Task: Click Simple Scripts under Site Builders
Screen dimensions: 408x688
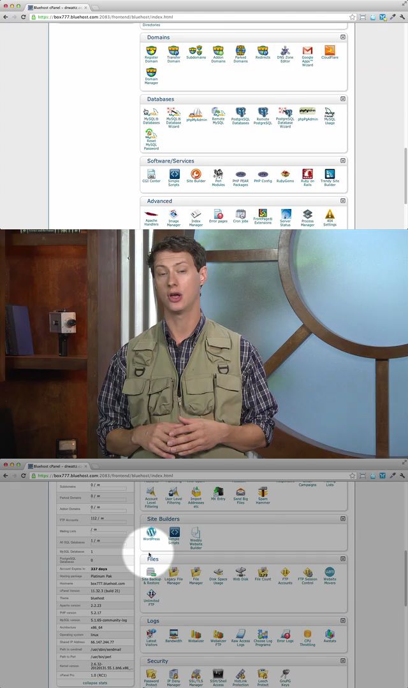Action: coord(174,536)
